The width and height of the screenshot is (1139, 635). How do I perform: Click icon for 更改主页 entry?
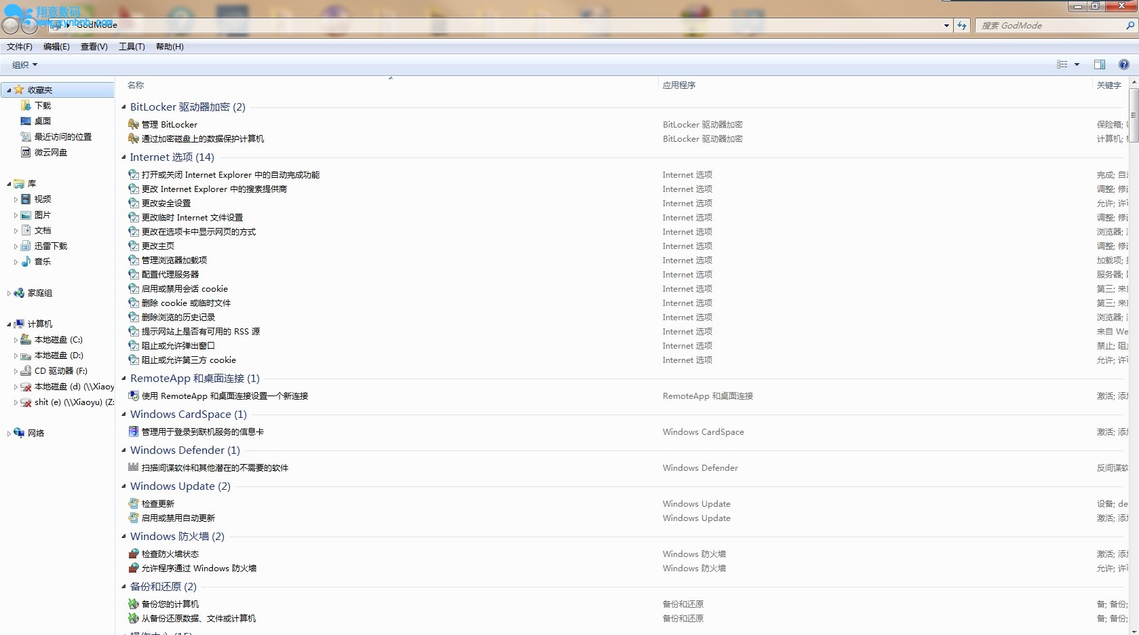coord(134,246)
